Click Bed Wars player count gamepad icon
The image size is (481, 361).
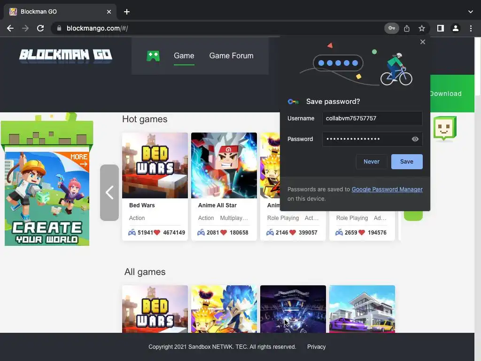pyautogui.click(x=132, y=232)
